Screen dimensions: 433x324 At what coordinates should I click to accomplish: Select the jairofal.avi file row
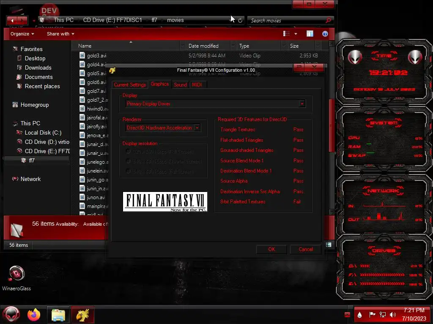pos(93,118)
